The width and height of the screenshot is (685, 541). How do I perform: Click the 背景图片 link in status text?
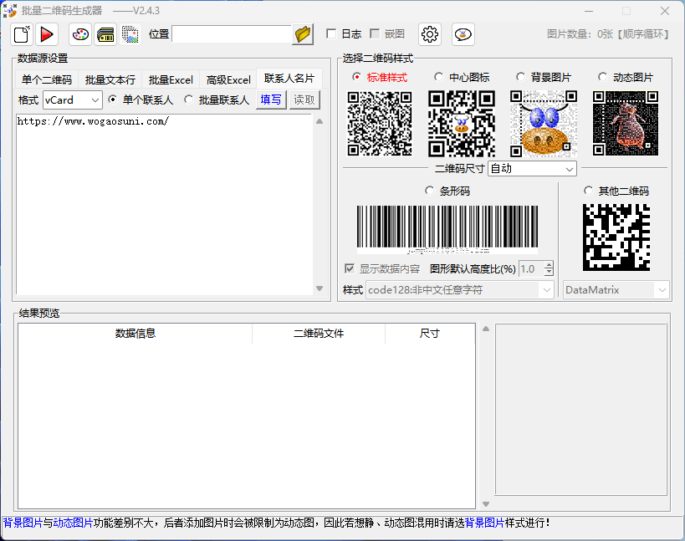23,523
